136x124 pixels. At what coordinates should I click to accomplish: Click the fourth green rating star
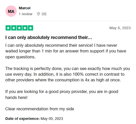(x=25, y=28)
